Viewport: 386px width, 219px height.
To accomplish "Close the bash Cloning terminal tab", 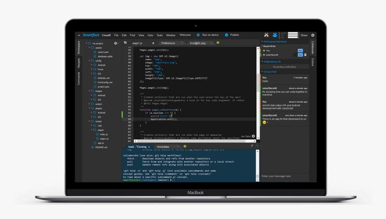I will click(149, 147).
